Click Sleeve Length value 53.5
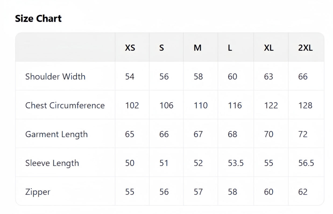Screen dimensions: 333x214 tap(236, 163)
